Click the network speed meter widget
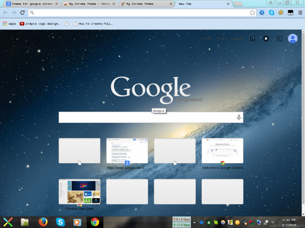Viewport: 305px width, 228px height. [182, 222]
